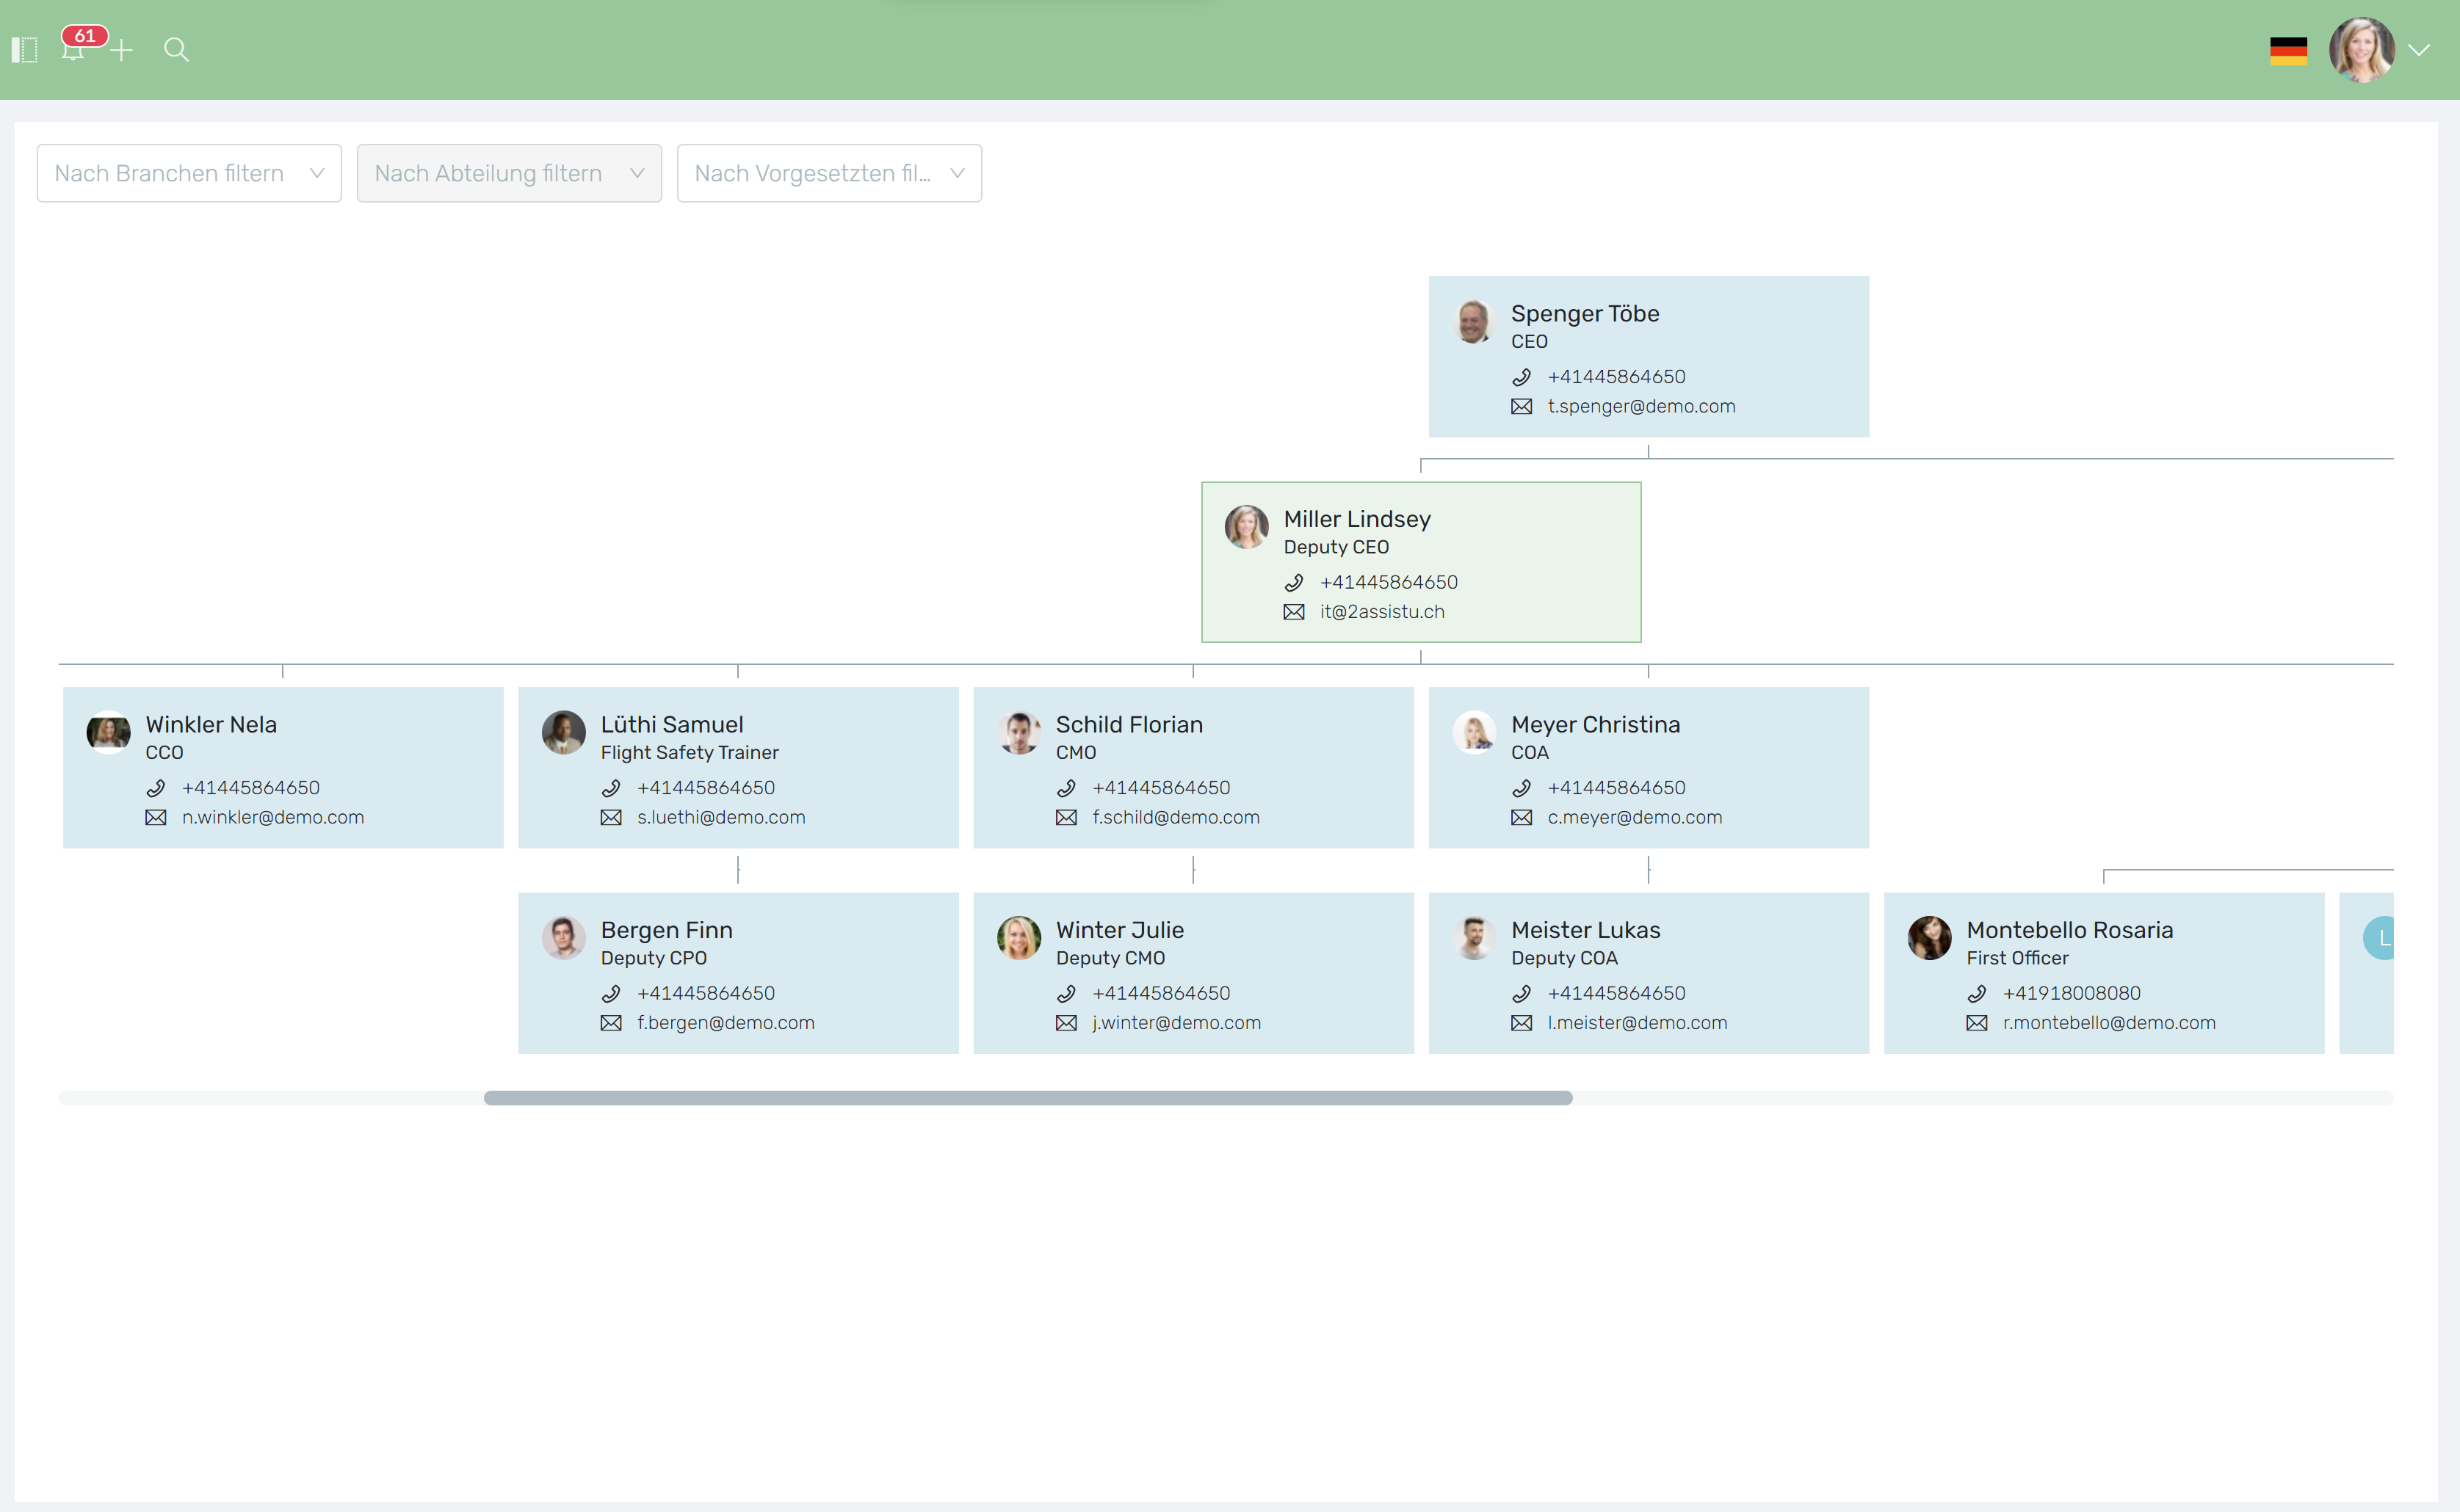This screenshot has width=2460, height=1512.
Task: Click phone icon on Meister Lukas card
Action: (1521, 994)
